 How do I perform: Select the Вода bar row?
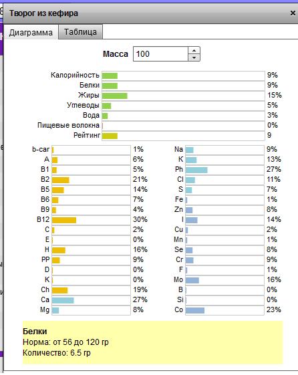pyautogui.click(x=183, y=116)
